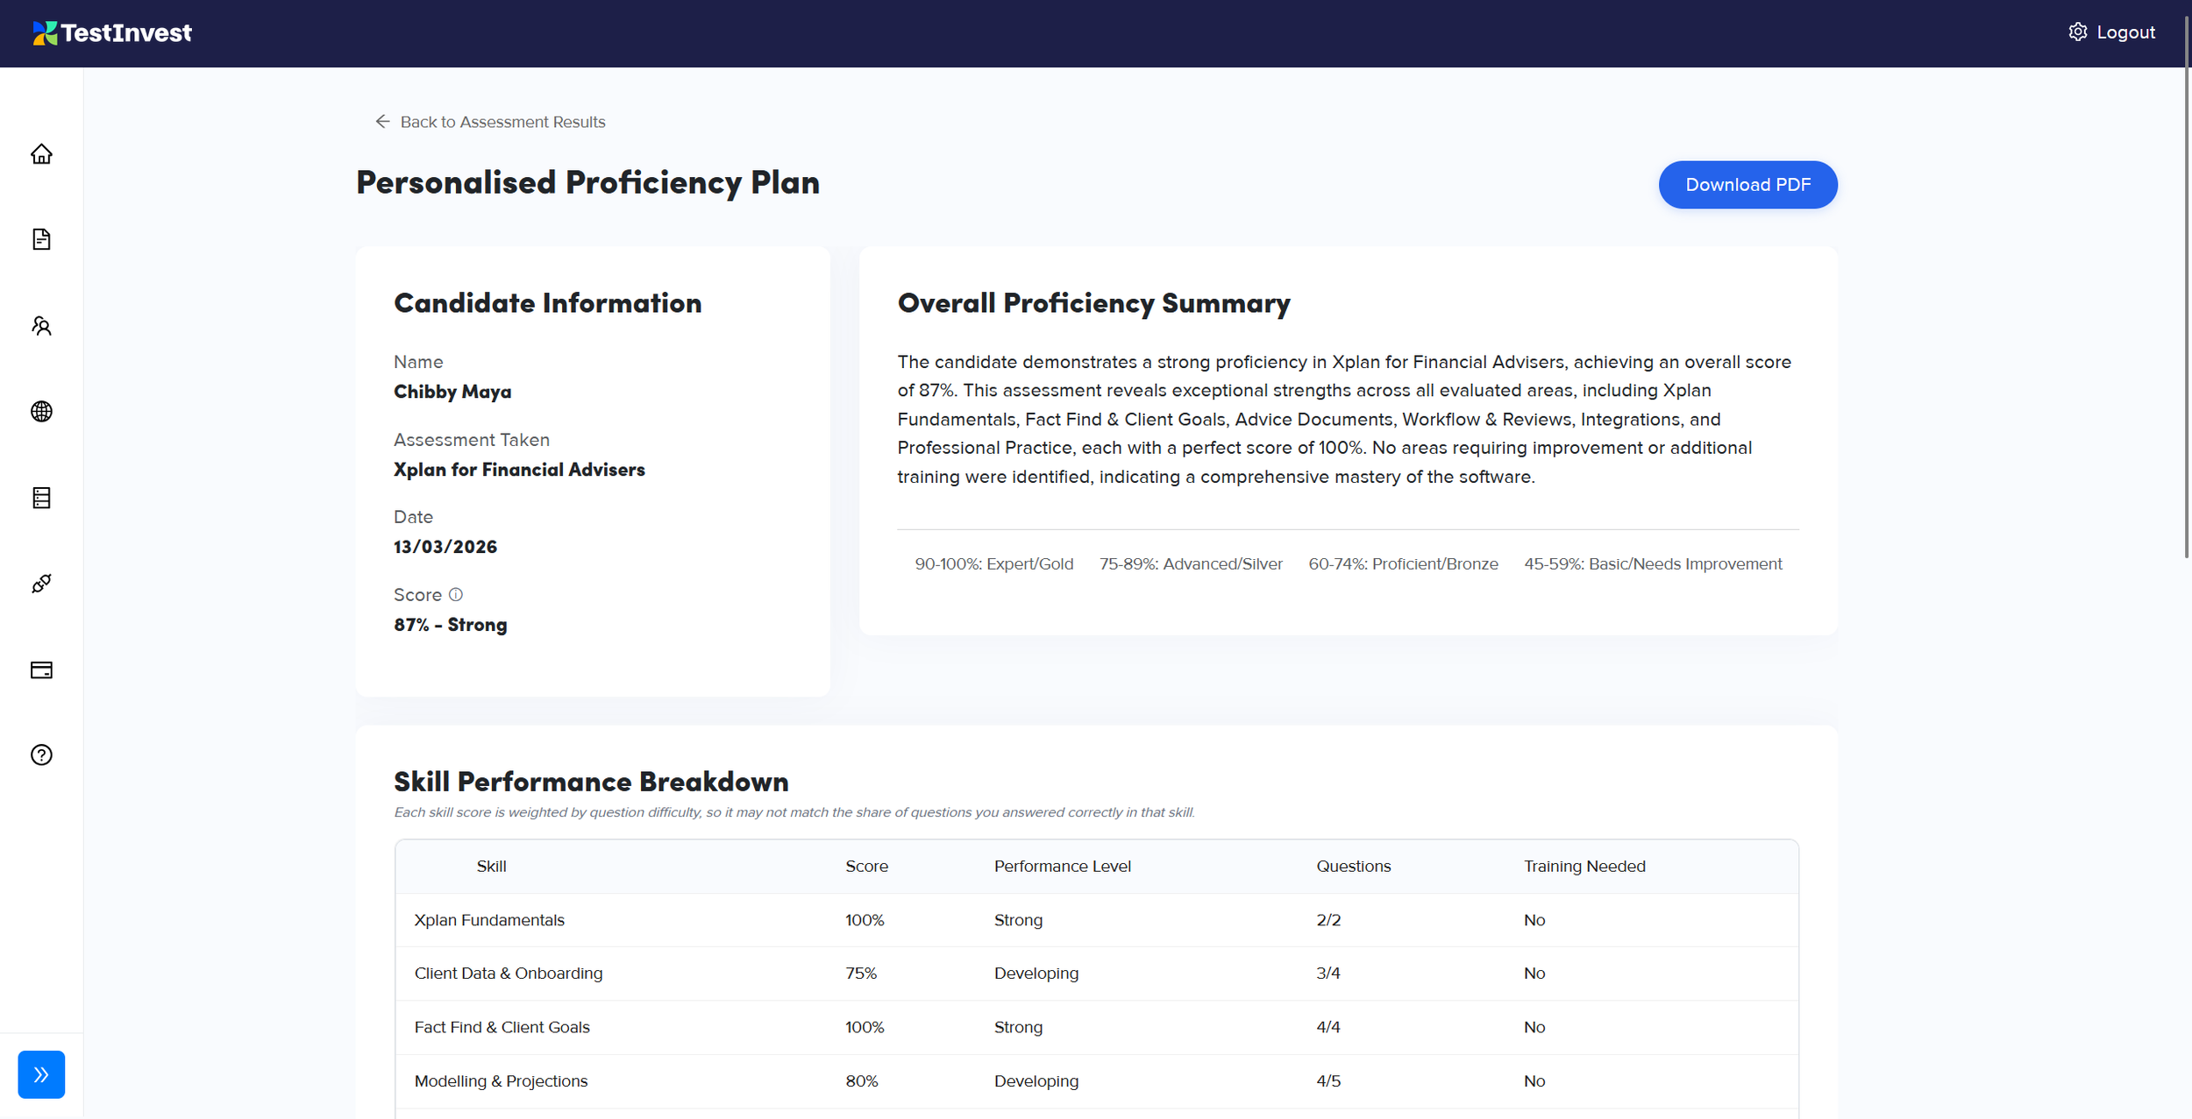Expand the sidebar with double-chevron button
The height and width of the screenshot is (1119, 2192).
41,1074
